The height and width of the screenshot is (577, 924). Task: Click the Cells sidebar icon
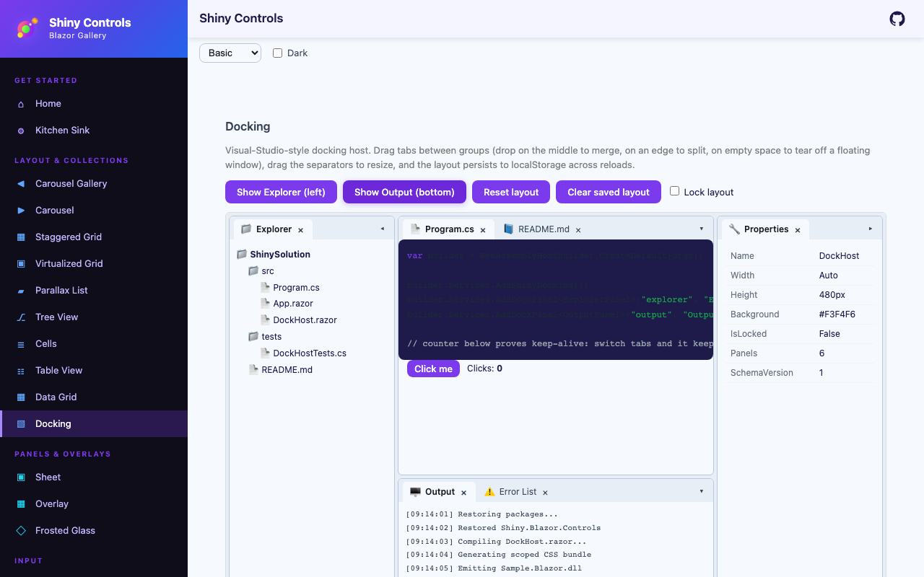pyautogui.click(x=21, y=344)
